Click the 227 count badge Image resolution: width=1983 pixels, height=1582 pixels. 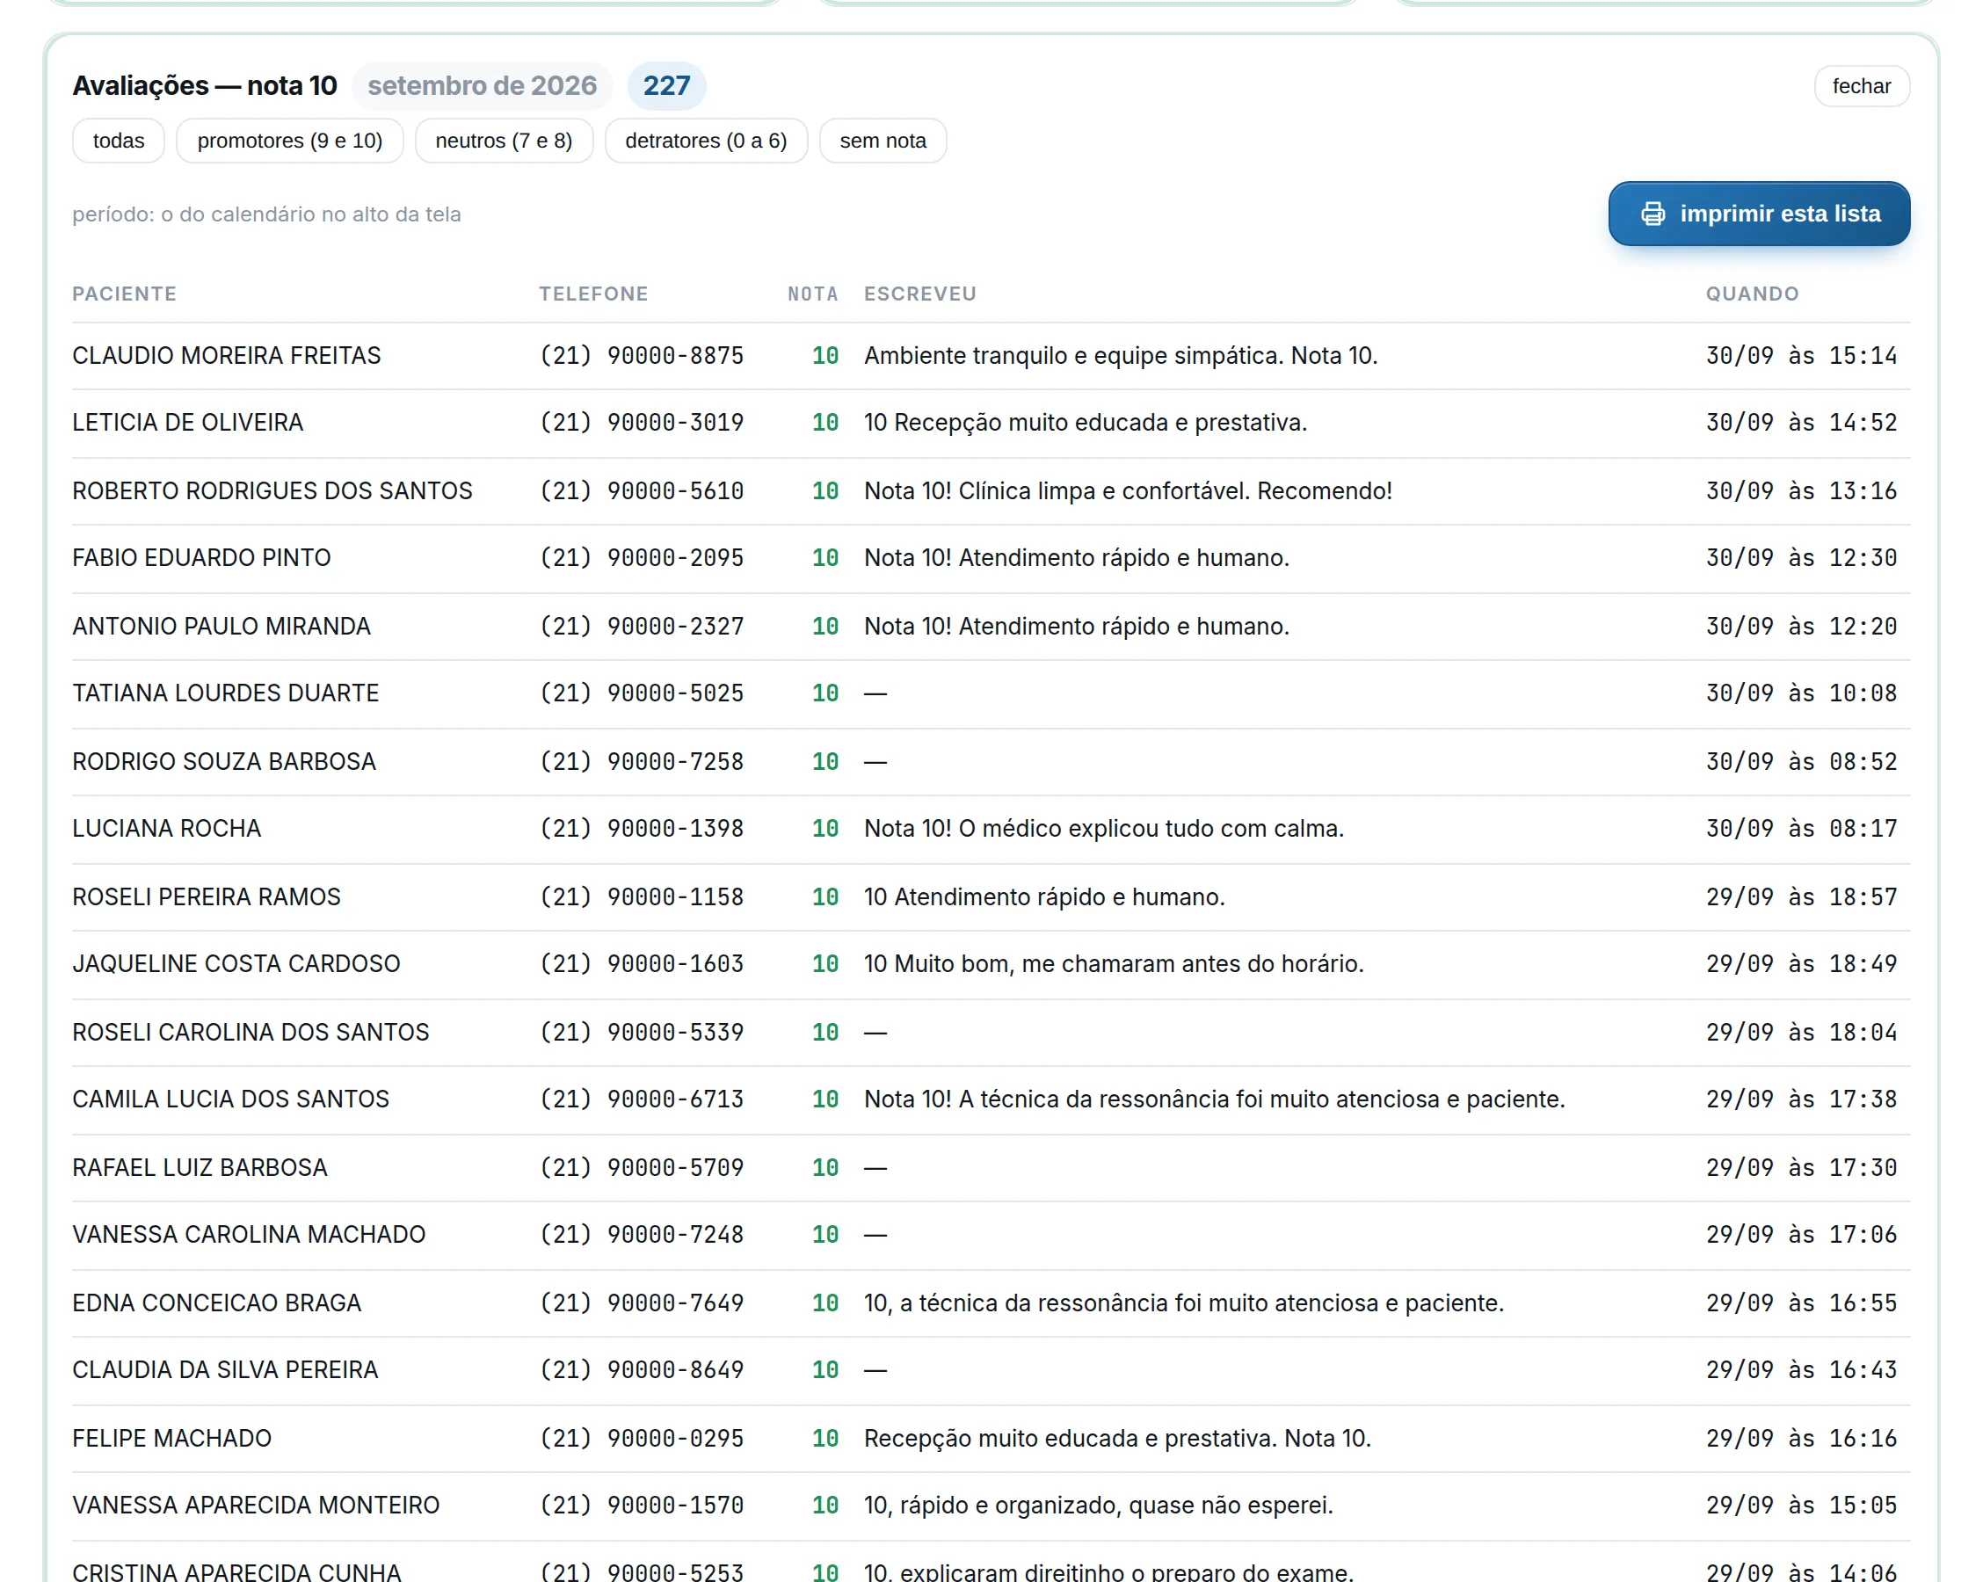[667, 85]
